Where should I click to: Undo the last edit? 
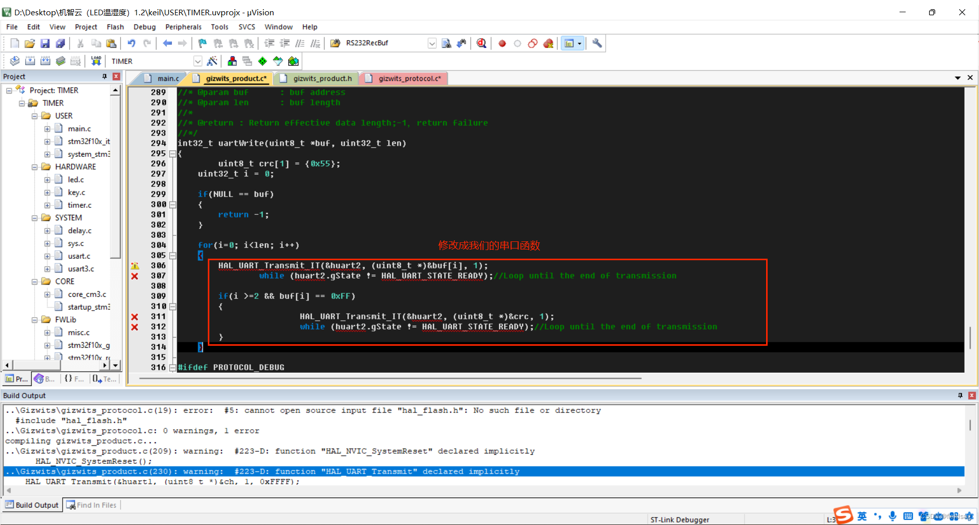click(131, 43)
